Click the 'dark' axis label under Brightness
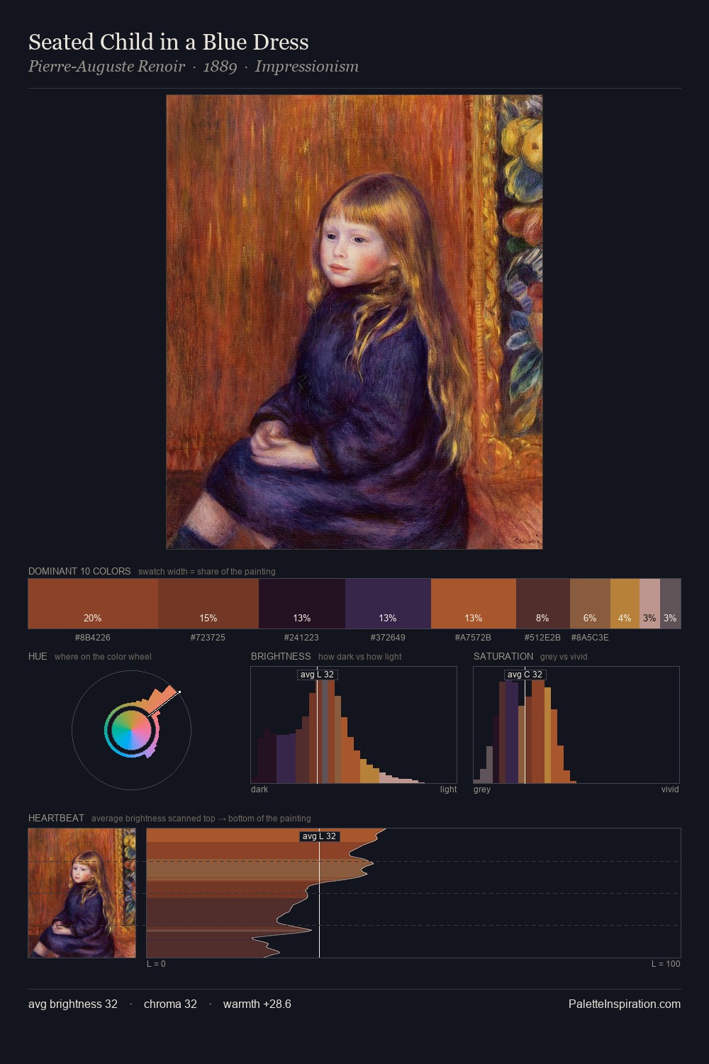Viewport: 709px width, 1064px height. (x=259, y=789)
